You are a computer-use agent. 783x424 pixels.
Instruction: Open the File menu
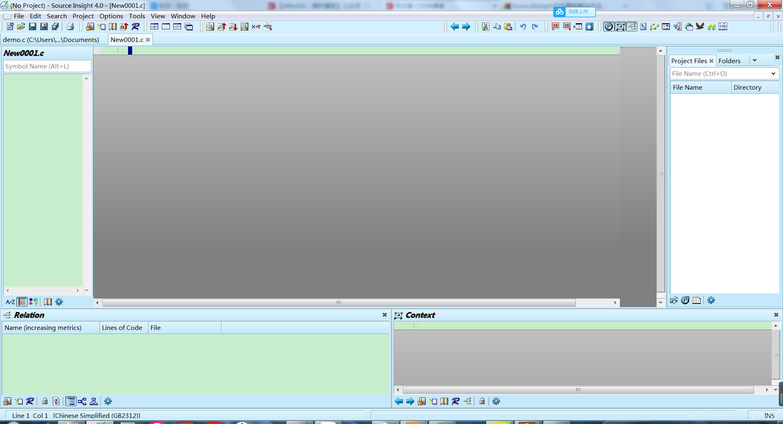(x=19, y=16)
